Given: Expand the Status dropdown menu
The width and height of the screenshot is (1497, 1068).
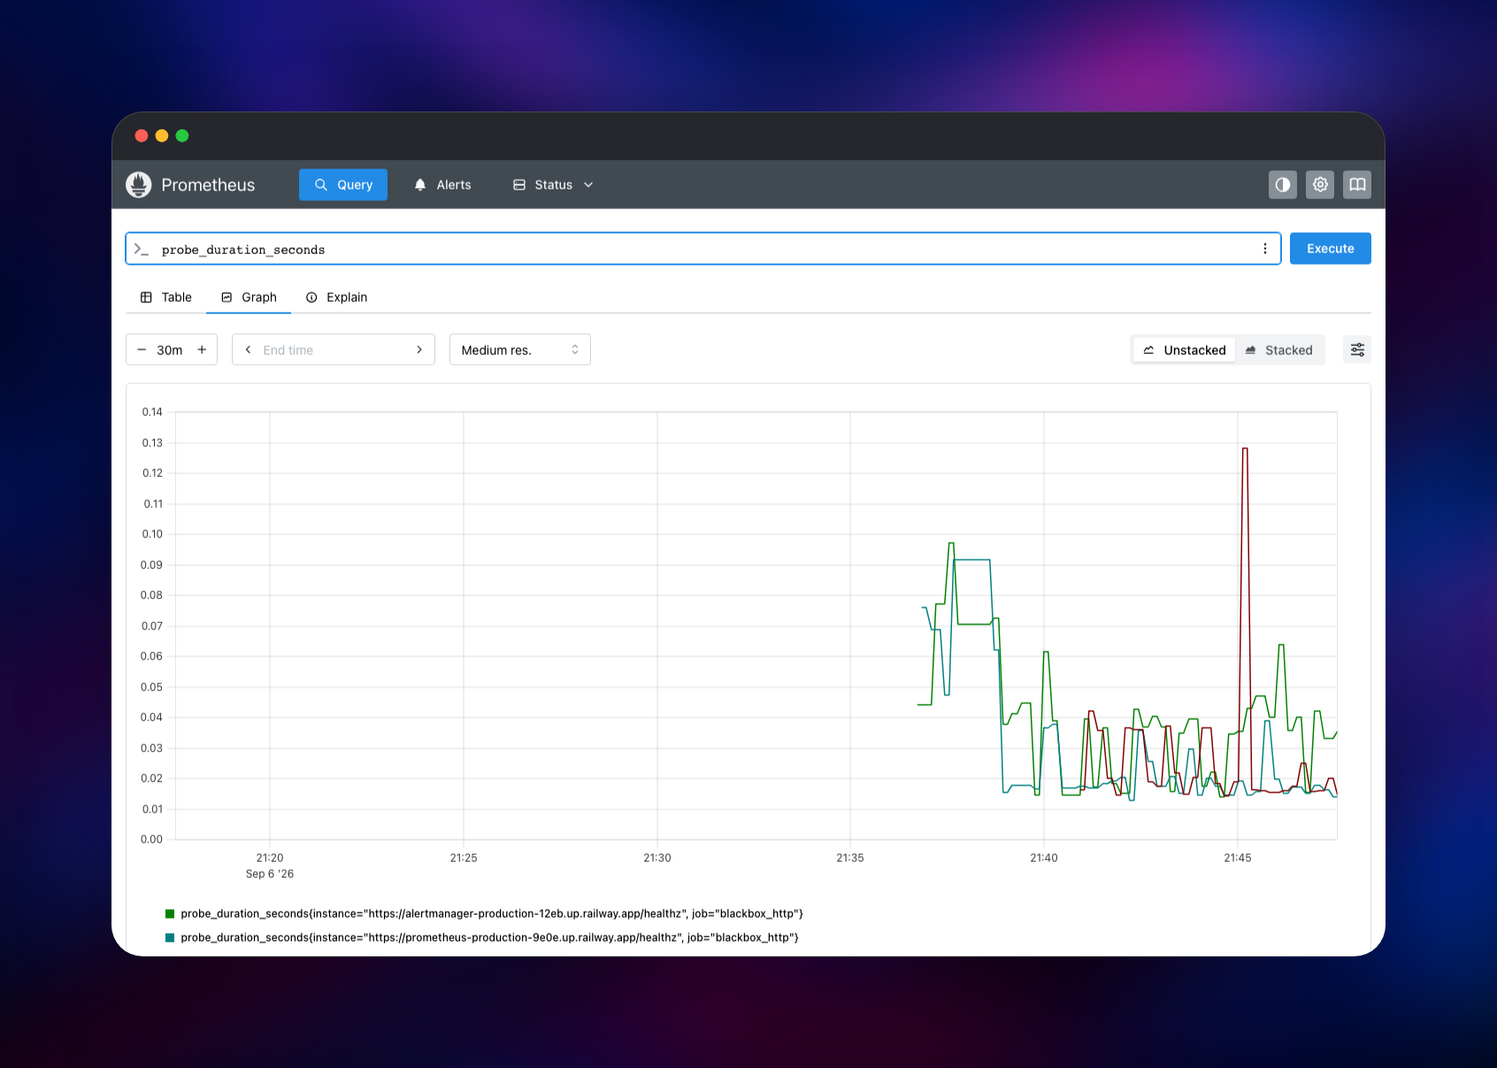Looking at the screenshot, I should coord(553,185).
